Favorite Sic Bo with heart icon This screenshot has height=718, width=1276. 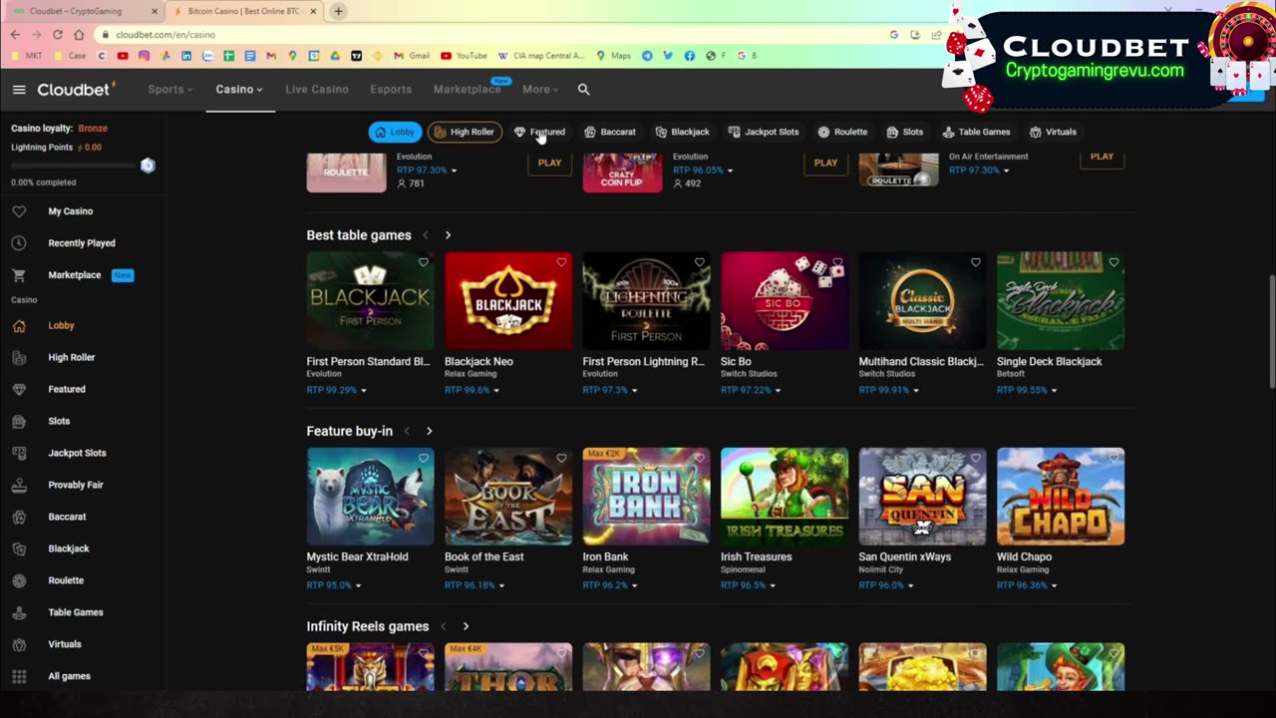coord(837,262)
